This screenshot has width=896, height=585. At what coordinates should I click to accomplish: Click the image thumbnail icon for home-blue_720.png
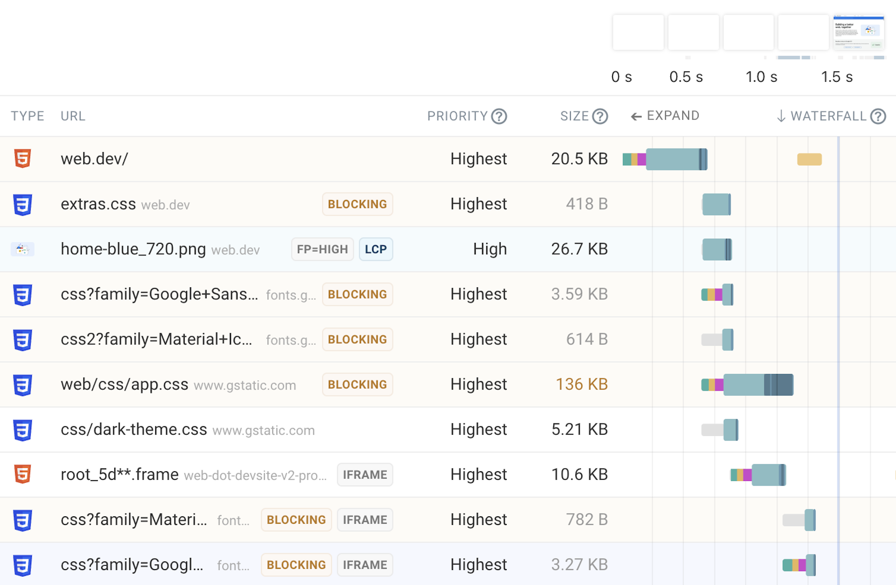click(x=22, y=249)
